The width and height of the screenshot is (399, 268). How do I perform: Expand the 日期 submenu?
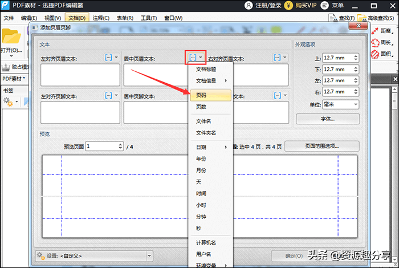(210, 147)
